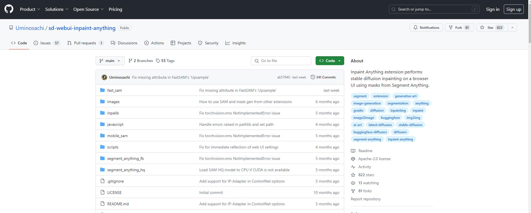531x213 pixels.
Task: Open the README.md file name
Action: click(118, 204)
